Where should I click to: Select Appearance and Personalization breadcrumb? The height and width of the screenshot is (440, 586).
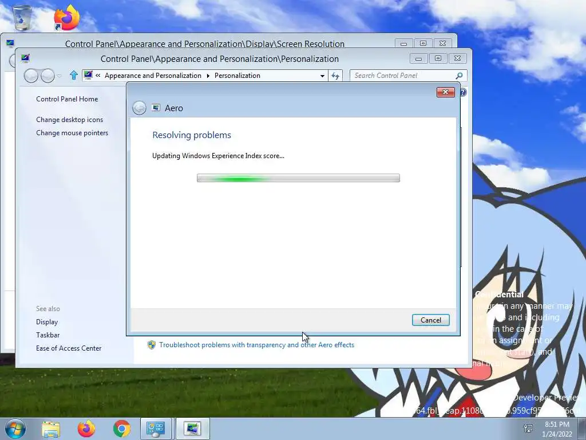pyautogui.click(x=153, y=76)
